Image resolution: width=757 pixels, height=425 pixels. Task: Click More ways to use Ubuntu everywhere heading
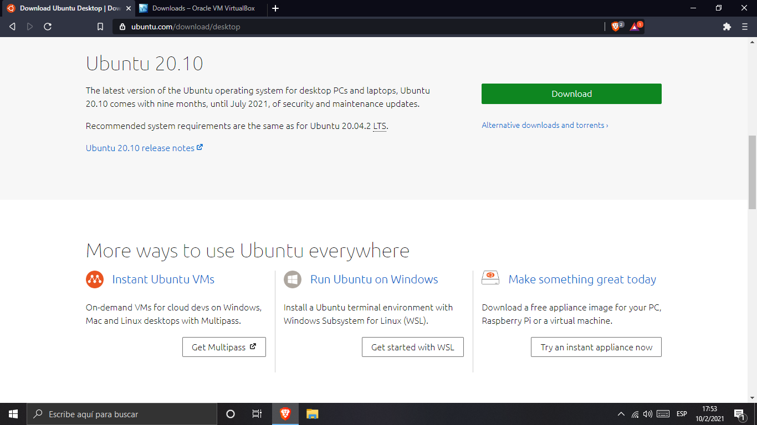point(248,251)
